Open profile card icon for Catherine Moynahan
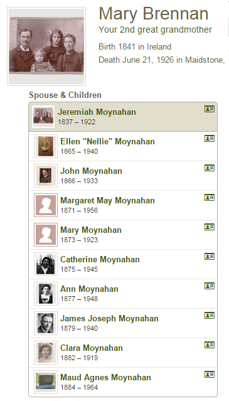The width and height of the screenshot is (229, 401). 210,257
